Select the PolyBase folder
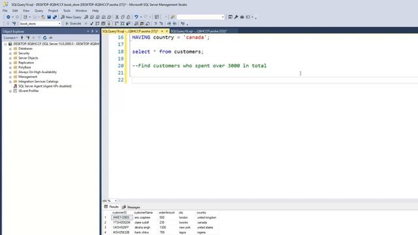This screenshot has height=235, width=418. click(25, 67)
